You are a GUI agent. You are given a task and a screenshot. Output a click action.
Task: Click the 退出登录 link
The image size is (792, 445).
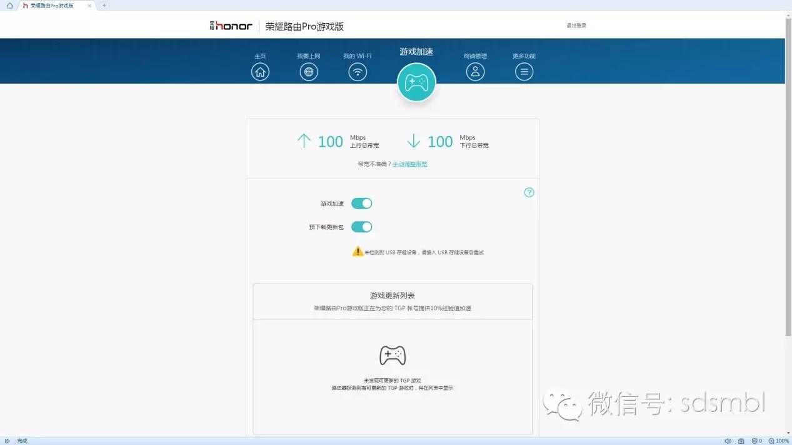tap(576, 26)
